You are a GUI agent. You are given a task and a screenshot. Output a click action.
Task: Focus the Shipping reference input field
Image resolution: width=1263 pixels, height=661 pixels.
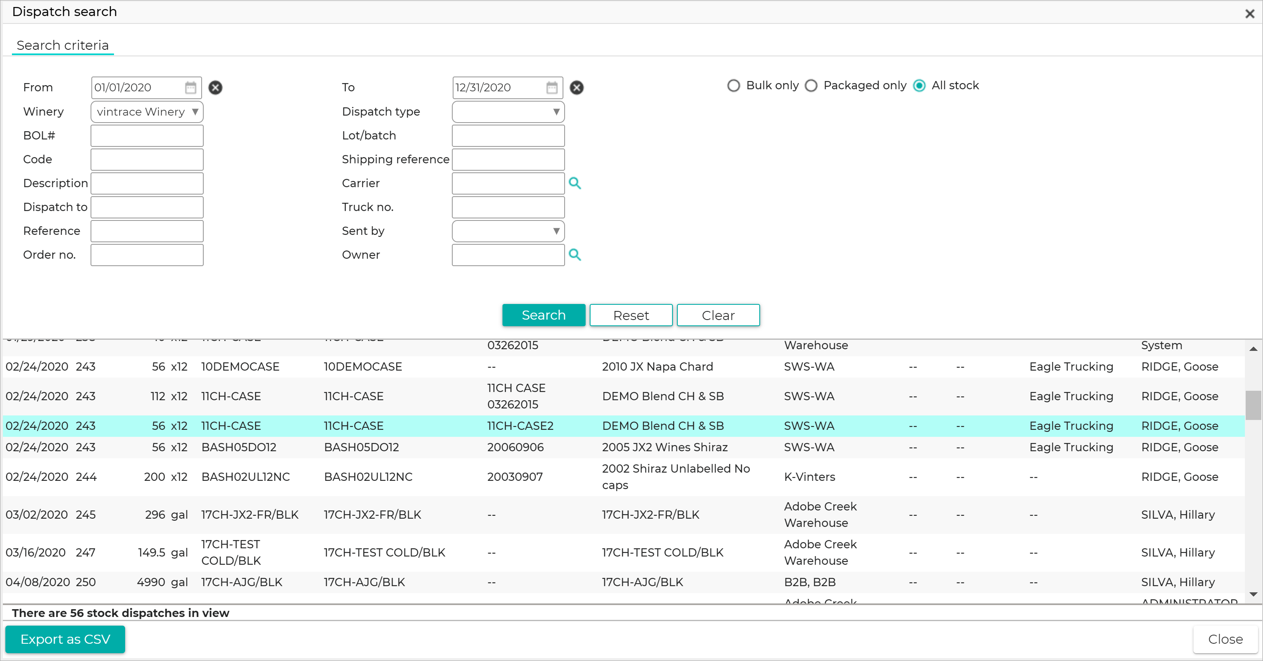click(x=508, y=160)
